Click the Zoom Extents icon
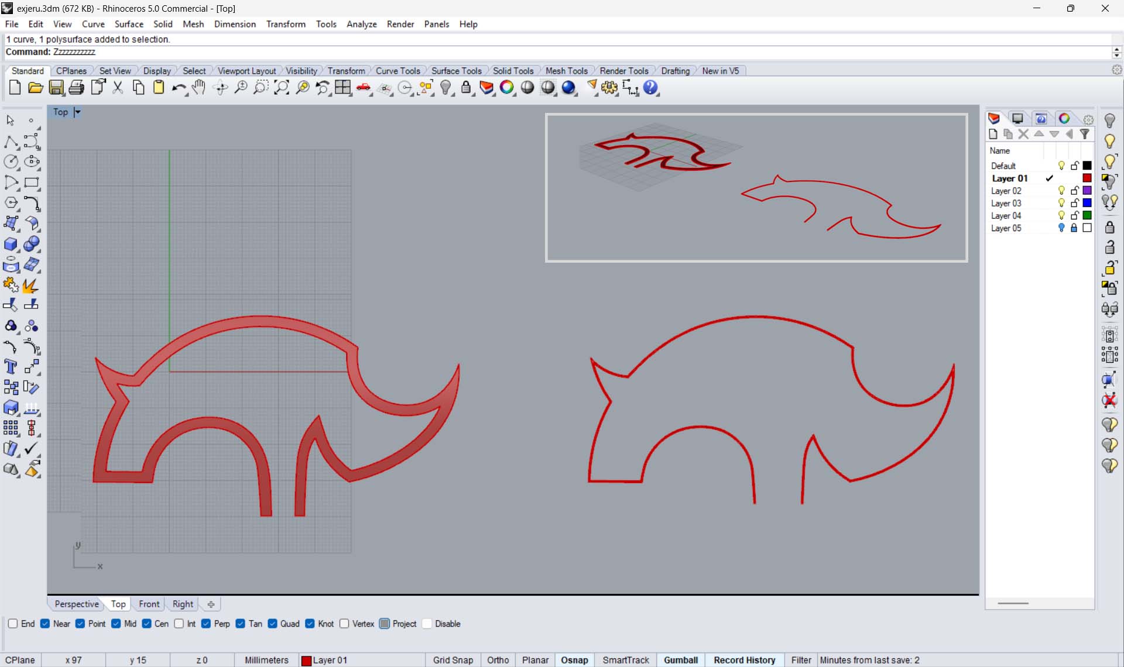The height and width of the screenshot is (667, 1124). (282, 88)
